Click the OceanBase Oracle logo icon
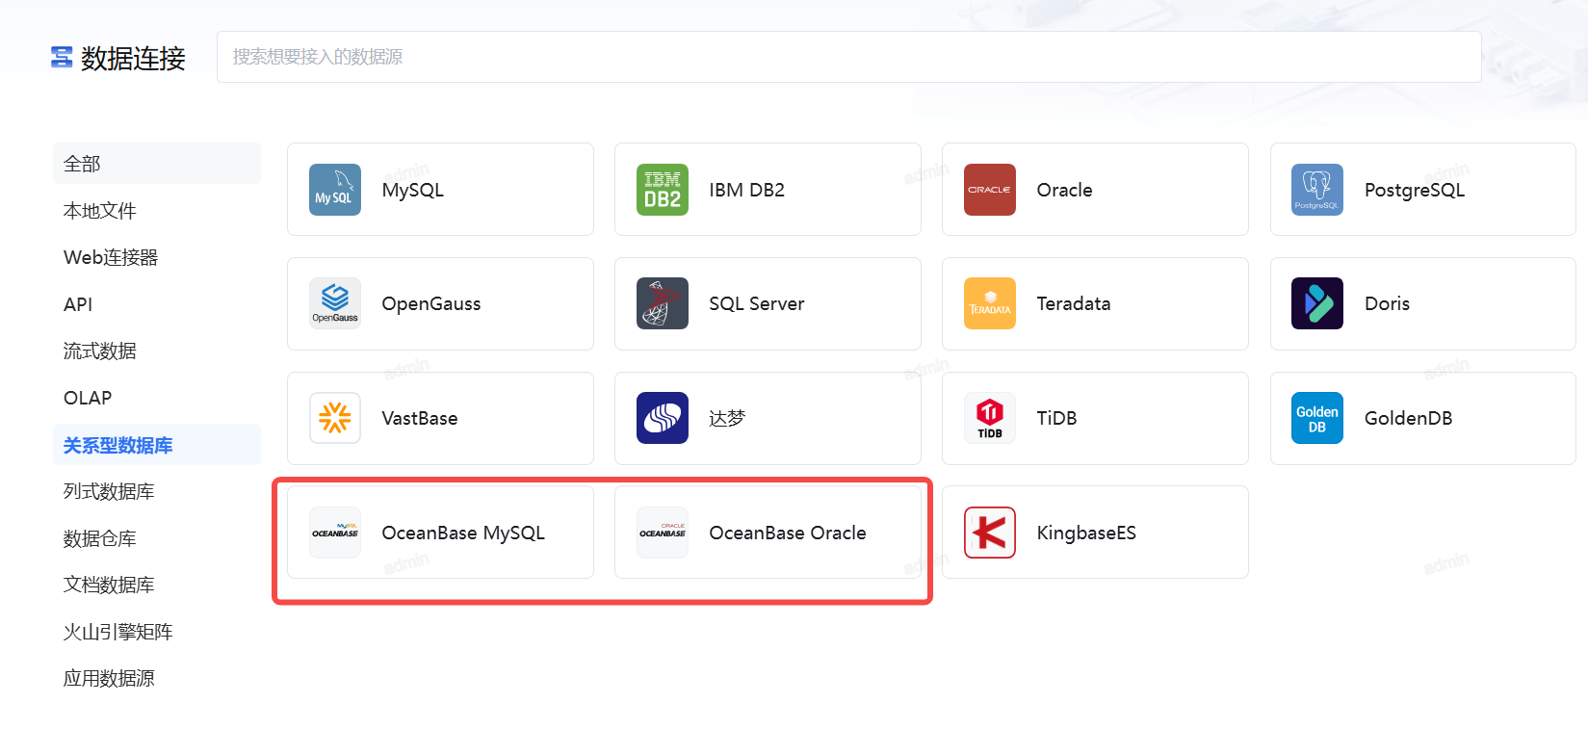The image size is (1588, 729). (x=663, y=533)
